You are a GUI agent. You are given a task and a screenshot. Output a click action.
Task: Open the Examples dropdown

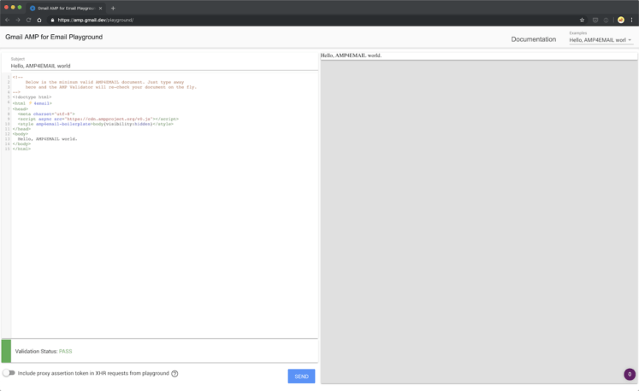pos(601,39)
